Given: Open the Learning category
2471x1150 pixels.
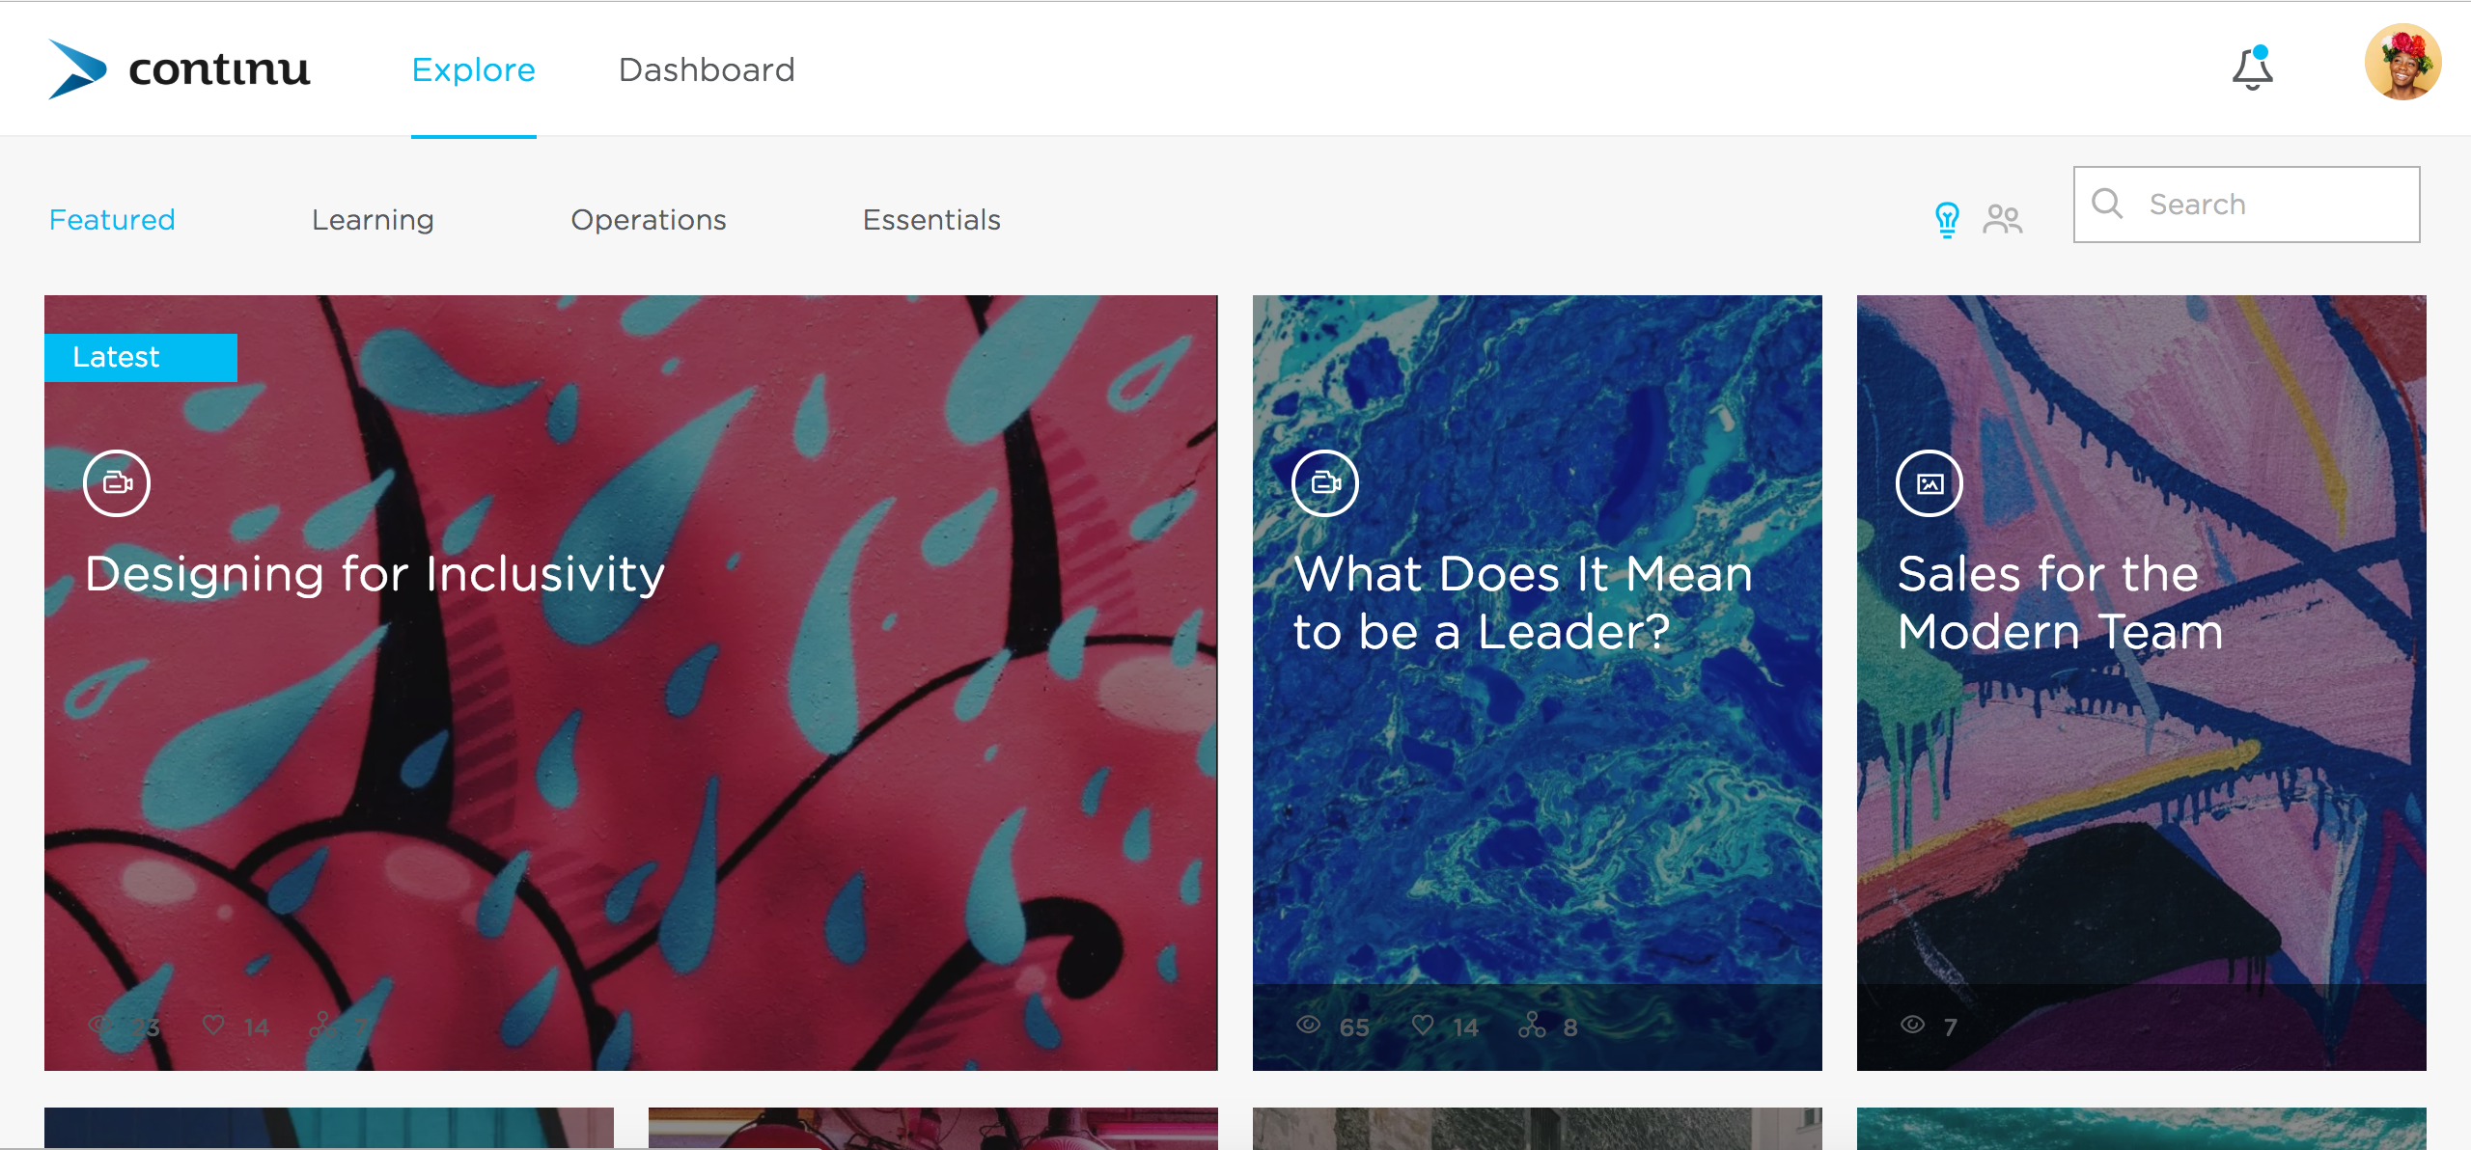Looking at the screenshot, I should click(373, 220).
